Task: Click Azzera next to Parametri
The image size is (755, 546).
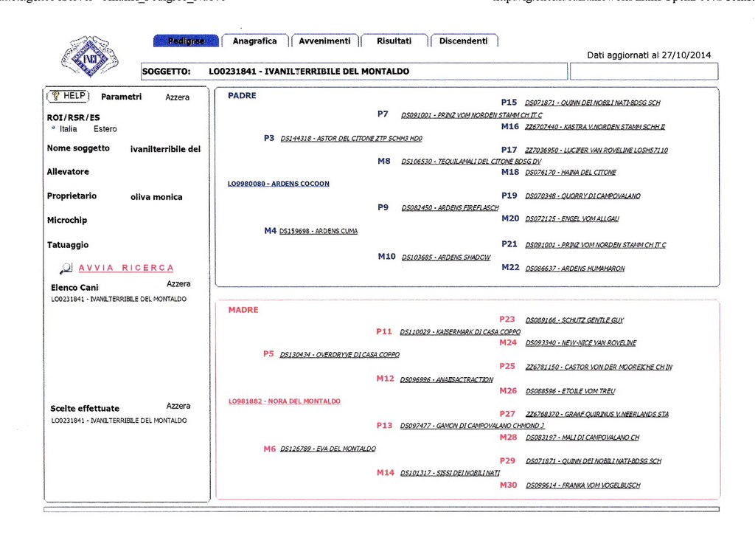Action: pyautogui.click(x=177, y=97)
